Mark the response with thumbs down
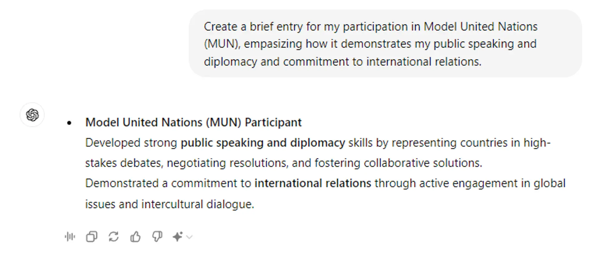 (157, 237)
